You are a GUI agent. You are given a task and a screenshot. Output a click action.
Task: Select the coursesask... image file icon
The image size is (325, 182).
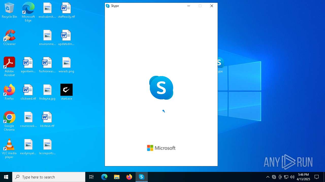tap(28, 120)
